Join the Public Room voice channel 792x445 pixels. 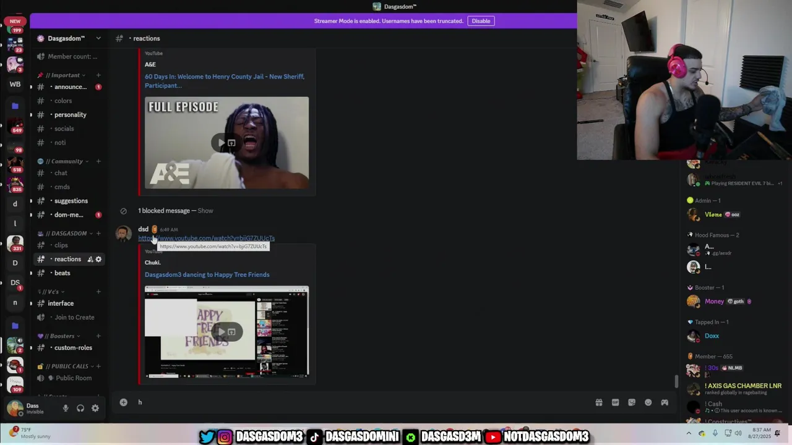(68, 378)
